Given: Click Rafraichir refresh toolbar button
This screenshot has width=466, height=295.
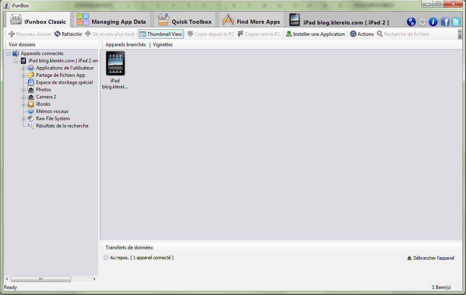Looking at the screenshot, I should tap(68, 34).
